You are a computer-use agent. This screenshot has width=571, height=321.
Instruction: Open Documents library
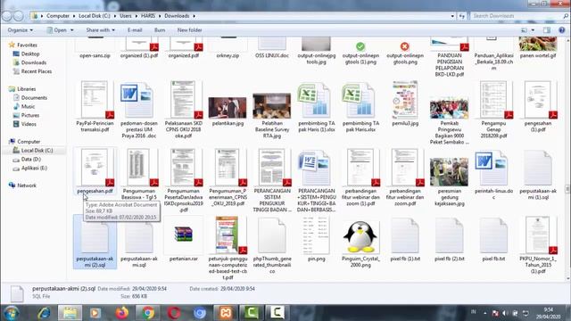pos(34,97)
